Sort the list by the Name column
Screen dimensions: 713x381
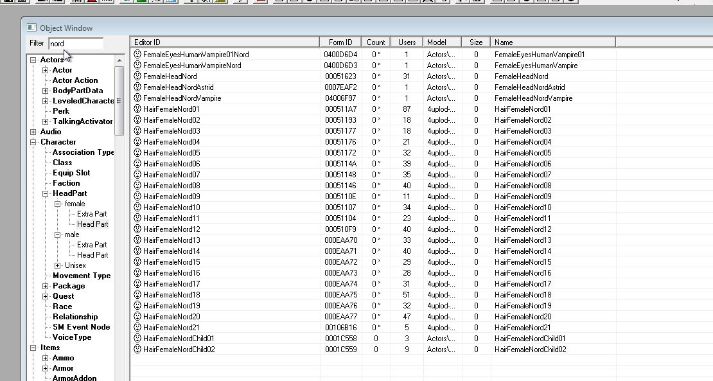click(553, 42)
